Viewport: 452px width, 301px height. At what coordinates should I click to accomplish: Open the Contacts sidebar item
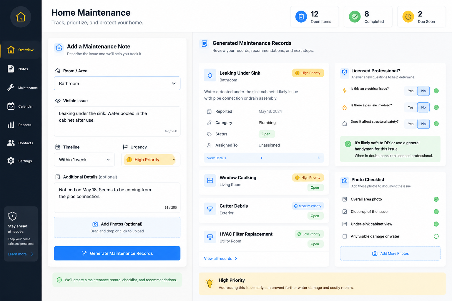(21, 143)
